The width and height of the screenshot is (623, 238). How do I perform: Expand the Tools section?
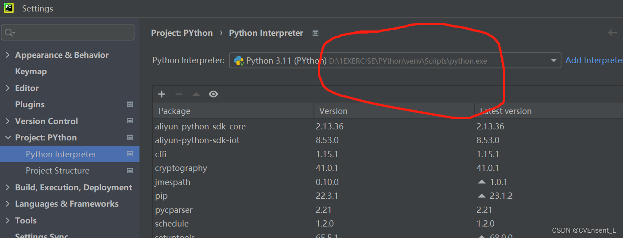coord(7,220)
